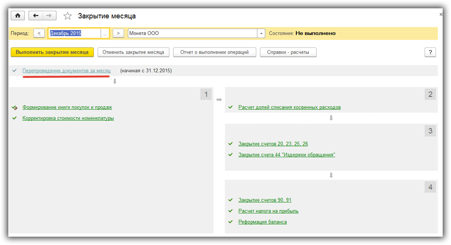Click the Декабрь 2015 period field
Screen dimensions: 451x245
[x=74, y=33]
